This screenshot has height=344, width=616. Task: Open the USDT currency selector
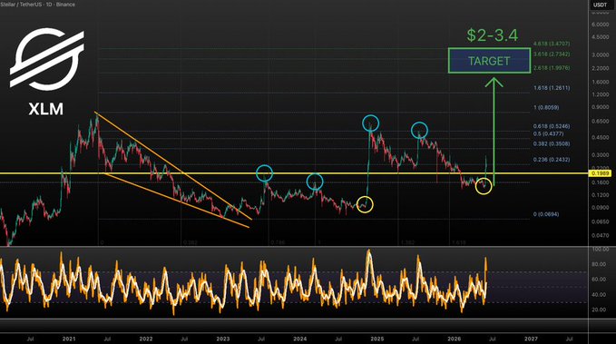point(600,5)
